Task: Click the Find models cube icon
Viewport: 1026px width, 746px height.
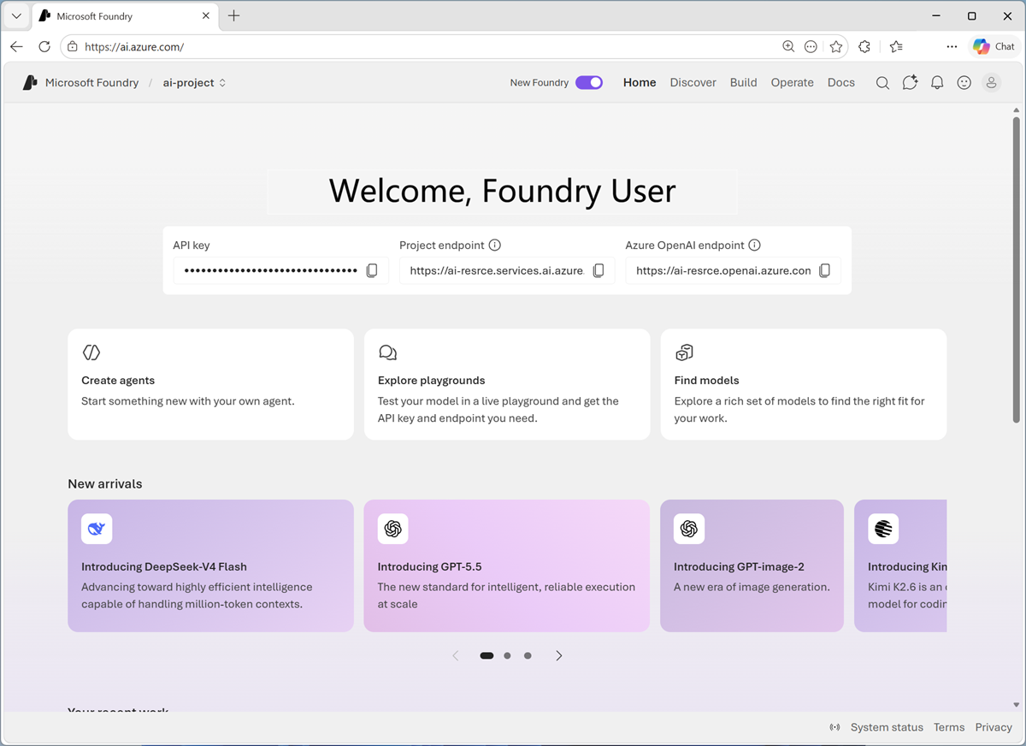Action: [684, 352]
